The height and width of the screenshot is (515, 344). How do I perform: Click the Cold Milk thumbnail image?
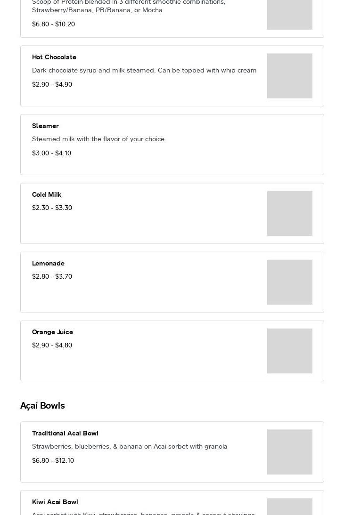click(x=289, y=213)
